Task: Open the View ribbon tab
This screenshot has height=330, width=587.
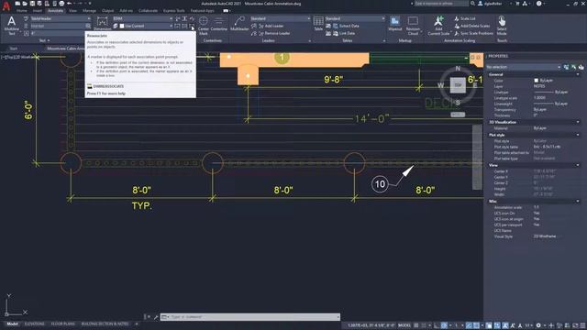Action: click(x=72, y=11)
